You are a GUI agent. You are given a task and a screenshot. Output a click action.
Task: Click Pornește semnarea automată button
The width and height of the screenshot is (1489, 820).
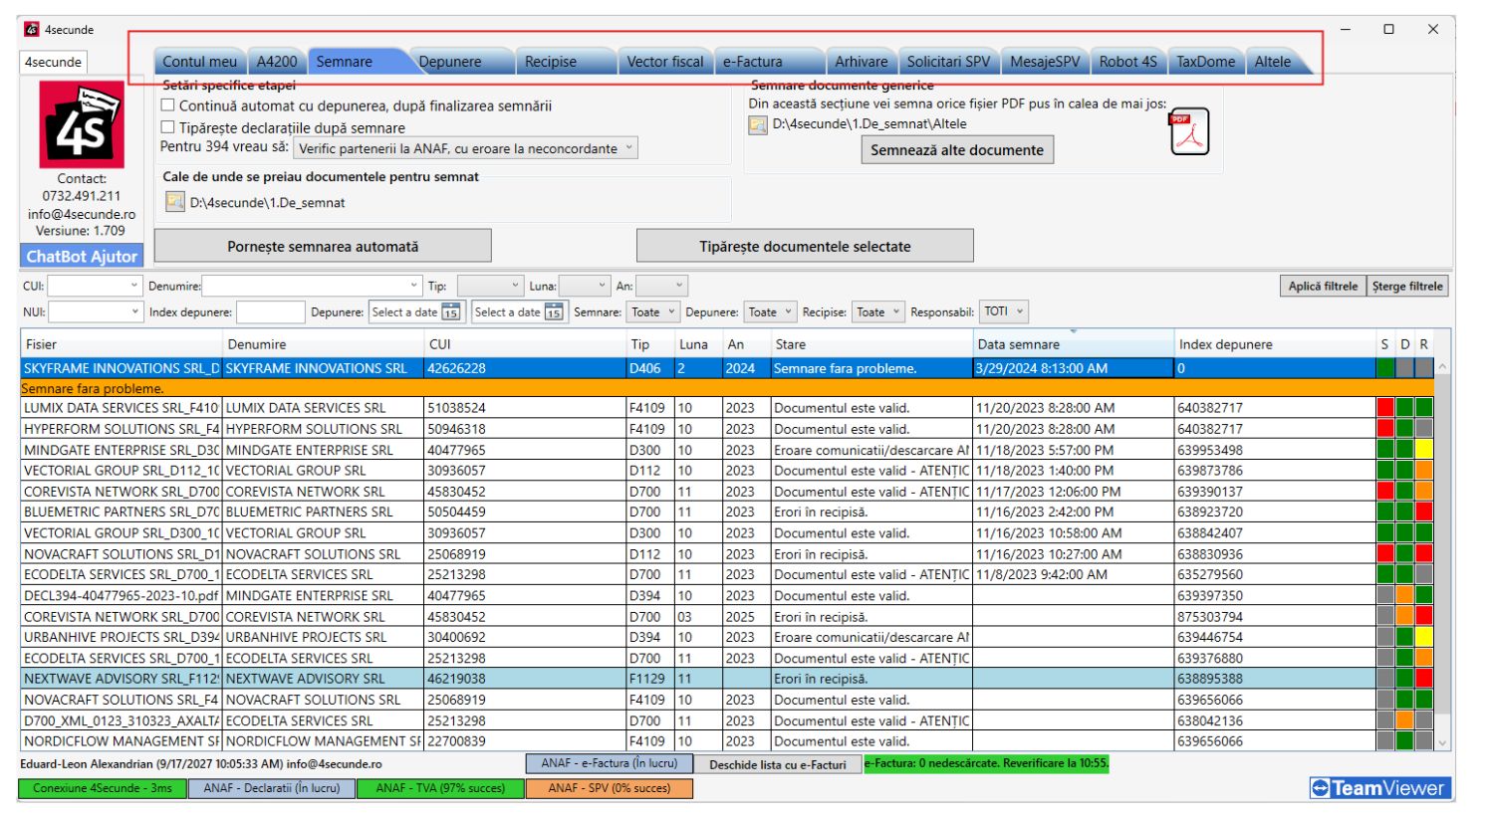(323, 246)
